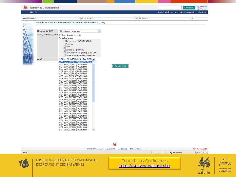Open the Certifications navigation tab
The width and height of the screenshot is (236, 177).
141,18
